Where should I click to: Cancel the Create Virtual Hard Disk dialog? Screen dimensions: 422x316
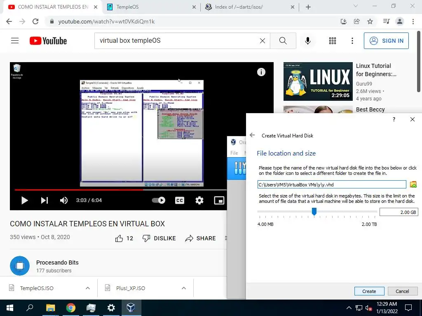tap(402, 291)
